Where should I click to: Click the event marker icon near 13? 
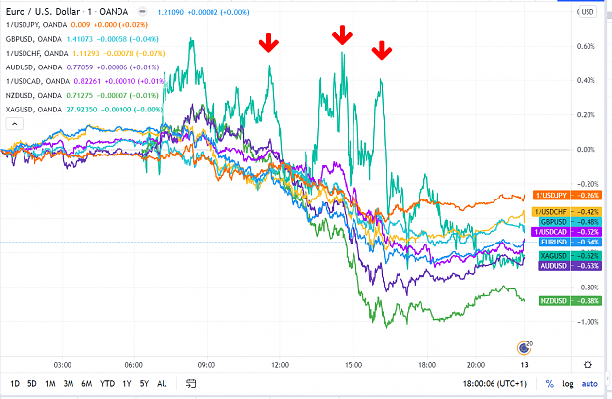click(x=524, y=348)
